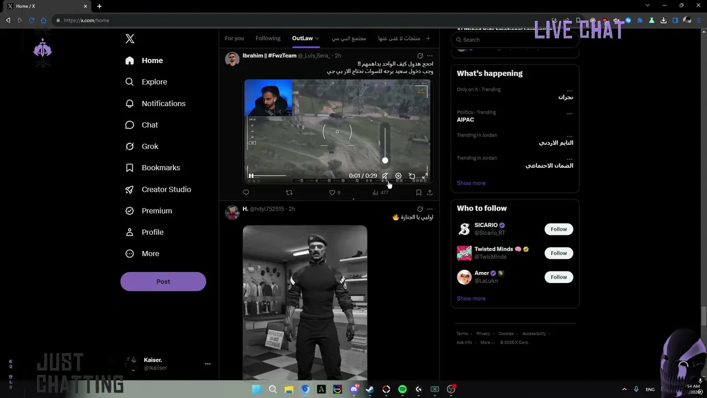
Task: Open picture-in-picture for the video
Action: (x=411, y=176)
